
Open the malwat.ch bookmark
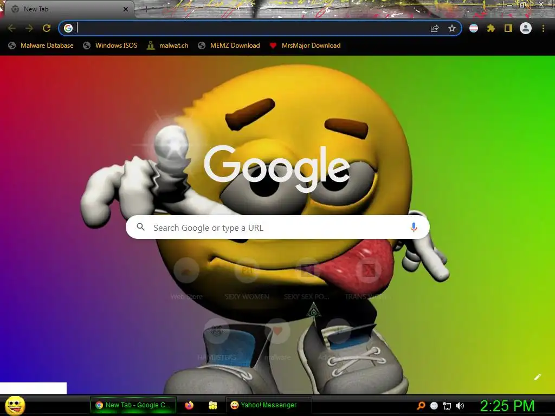[x=167, y=45]
